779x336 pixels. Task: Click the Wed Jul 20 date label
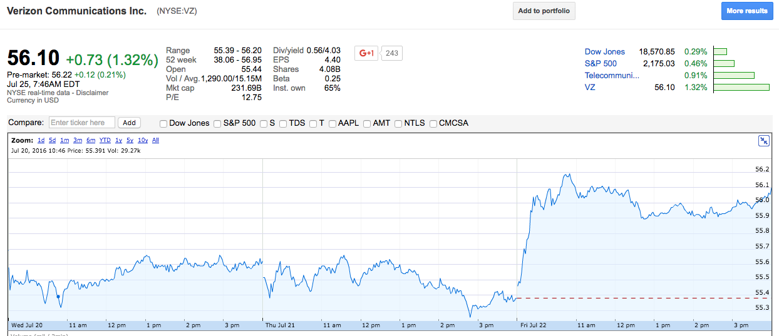tap(26, 325)
